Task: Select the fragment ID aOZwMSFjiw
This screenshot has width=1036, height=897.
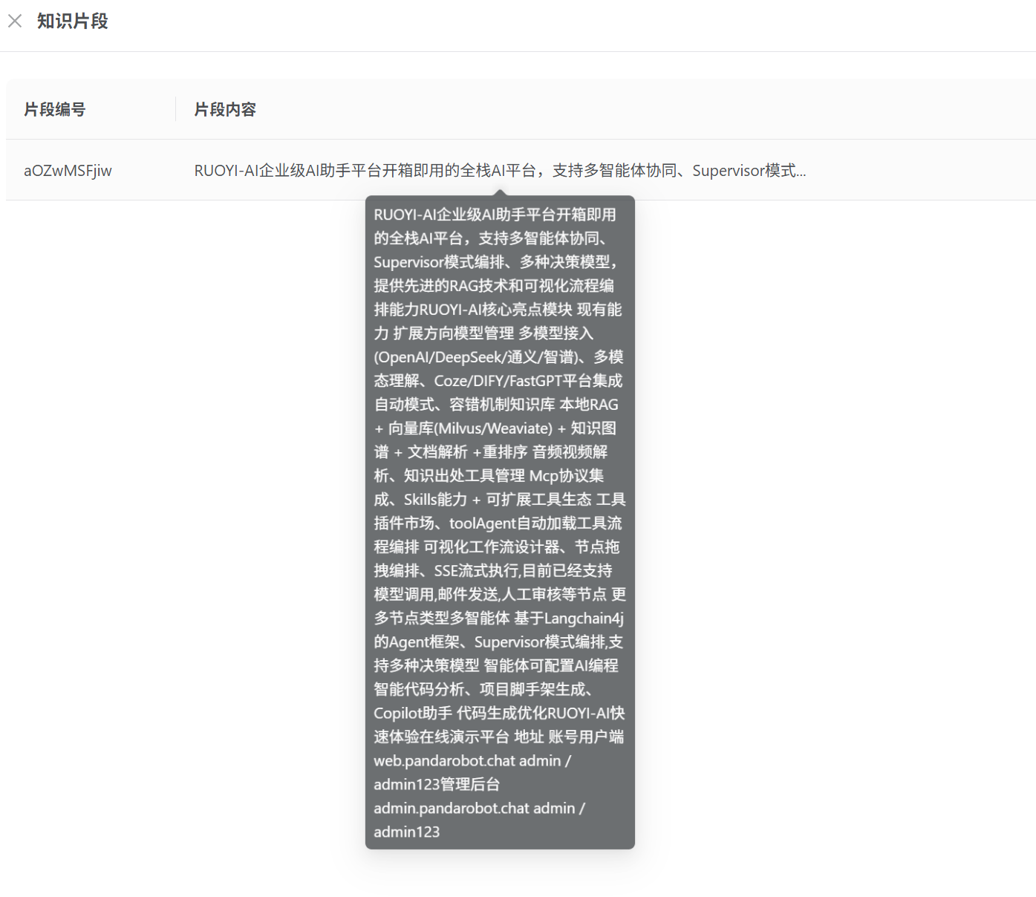Action: tap(67, 170)
